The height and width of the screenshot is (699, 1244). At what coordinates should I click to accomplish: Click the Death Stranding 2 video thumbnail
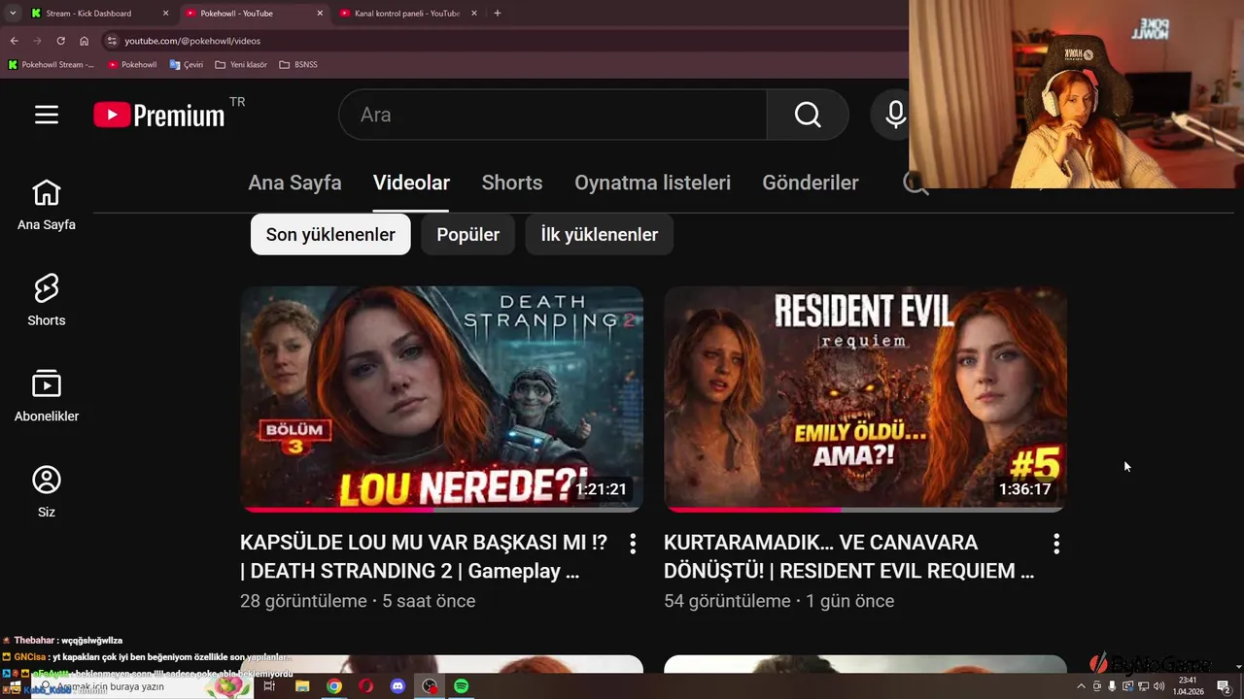point(441,399)
